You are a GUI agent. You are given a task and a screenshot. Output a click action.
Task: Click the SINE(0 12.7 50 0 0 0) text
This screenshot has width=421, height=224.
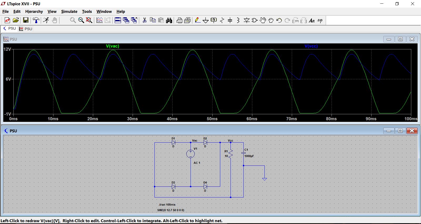[x=171, y=210]
